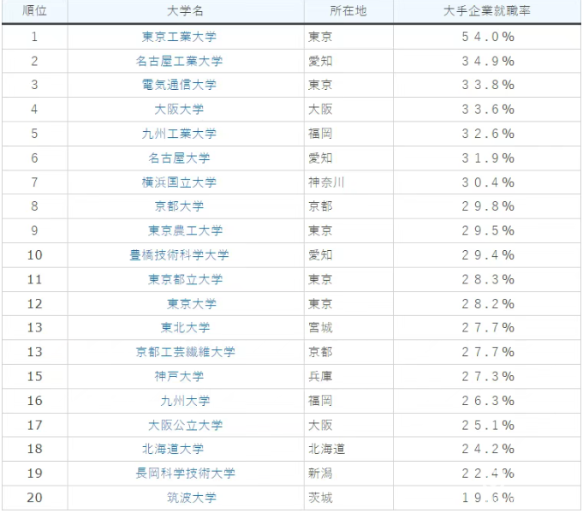Open the 東京大学 link in rank 12
The image size is (583, 513).
[192, 304]
